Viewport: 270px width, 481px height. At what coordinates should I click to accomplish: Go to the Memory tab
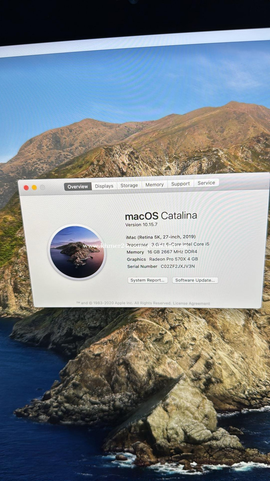click(155, 184)
